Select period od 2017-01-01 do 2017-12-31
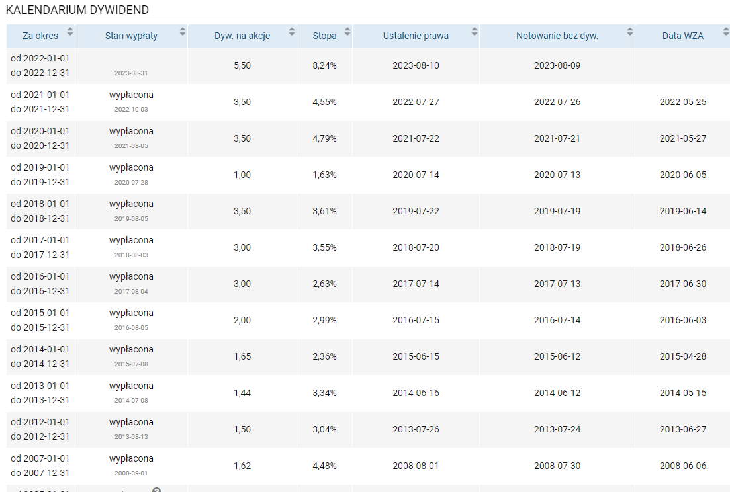The width and height of the screenshot is (730, 492). (x=40, y=247)
